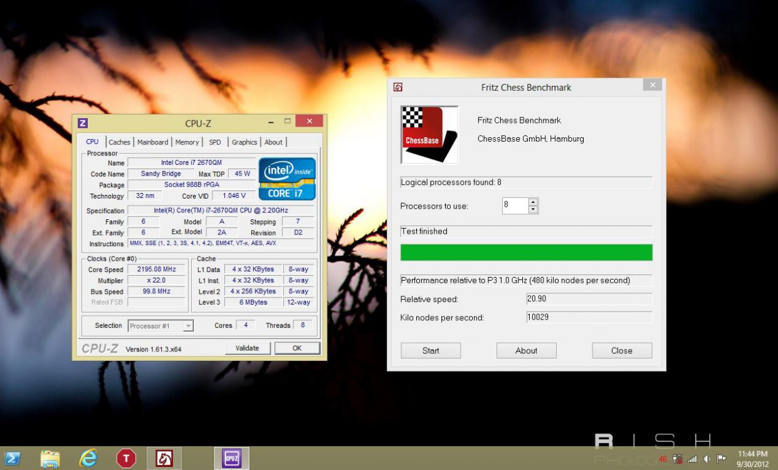Switch to the SPD tab
Image resolution: width=778 pixels, height=470 pixels.
coord(215,142)
